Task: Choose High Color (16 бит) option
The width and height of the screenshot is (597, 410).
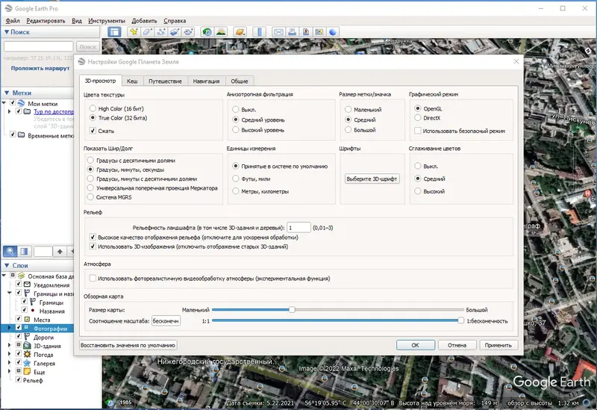Action: coord(93,108)
